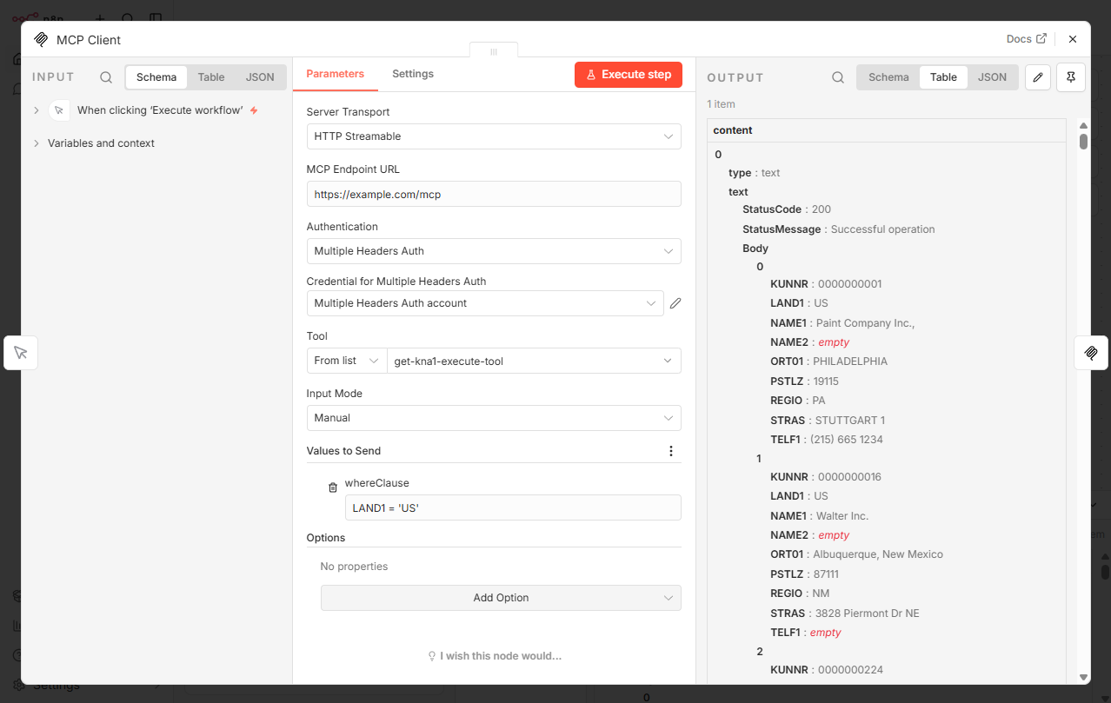Click next node MCP button on right edge

tap(1091, 353)
